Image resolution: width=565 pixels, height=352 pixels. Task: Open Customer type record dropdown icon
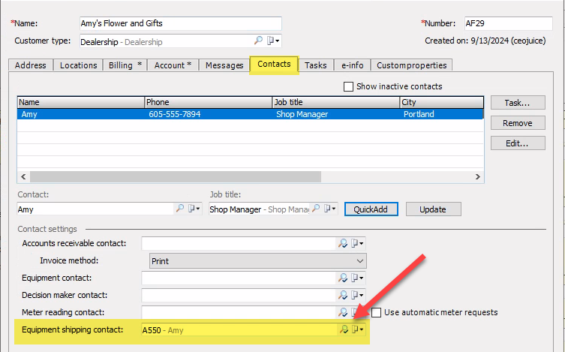point(273,41)
